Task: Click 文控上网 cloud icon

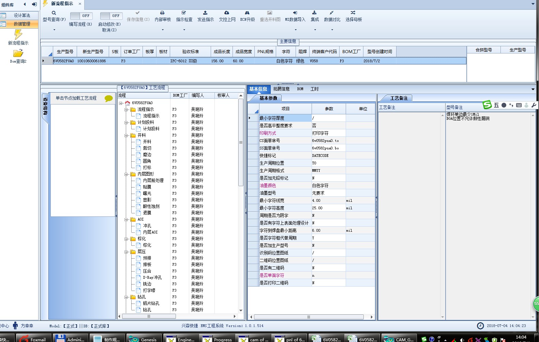Action: (x=227, y=13)
